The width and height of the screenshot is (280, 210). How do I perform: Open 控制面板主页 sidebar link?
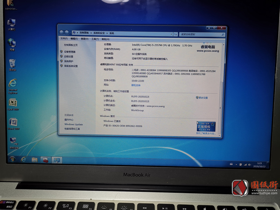click(71, 45)
